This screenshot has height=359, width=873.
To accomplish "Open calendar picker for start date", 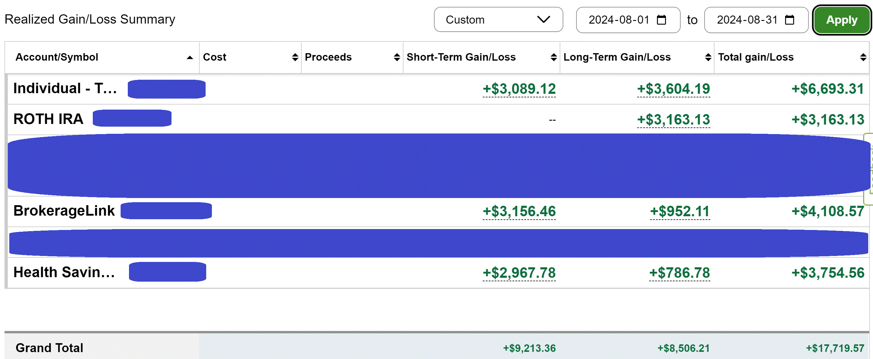I will click(x=661, y=20).
